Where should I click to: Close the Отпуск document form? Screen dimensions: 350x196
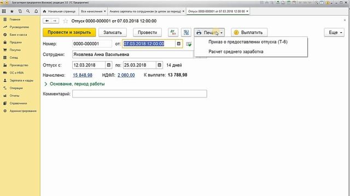click(345, 20)
